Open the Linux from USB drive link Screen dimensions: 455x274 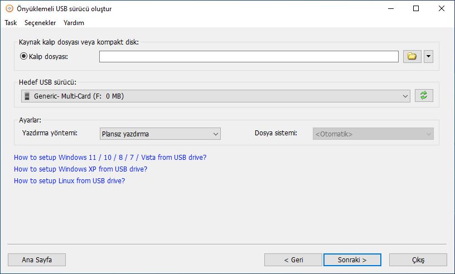click(69, 180)
